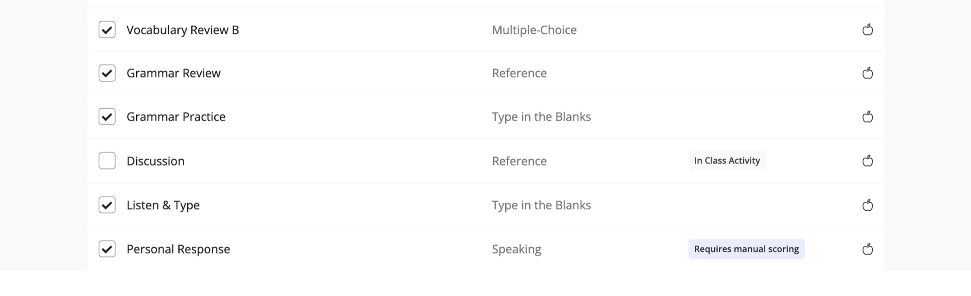Deselect the Listen & Type checkbox
The width and height of the screenshot is (971, 296).
tap(107, 205)
